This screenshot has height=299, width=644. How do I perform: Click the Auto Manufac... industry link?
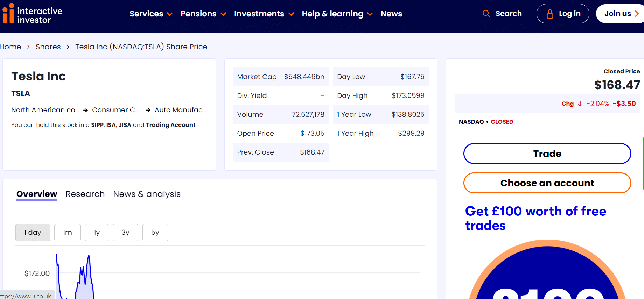tap(181, 110)
